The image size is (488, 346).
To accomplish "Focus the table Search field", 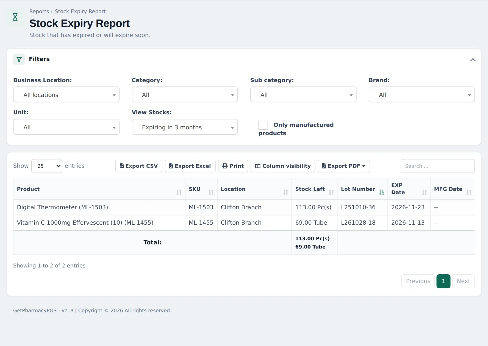I will tap(437, 166).
